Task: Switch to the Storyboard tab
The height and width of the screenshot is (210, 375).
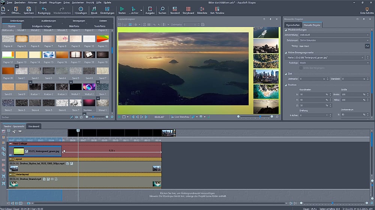Action: [34, 127]
